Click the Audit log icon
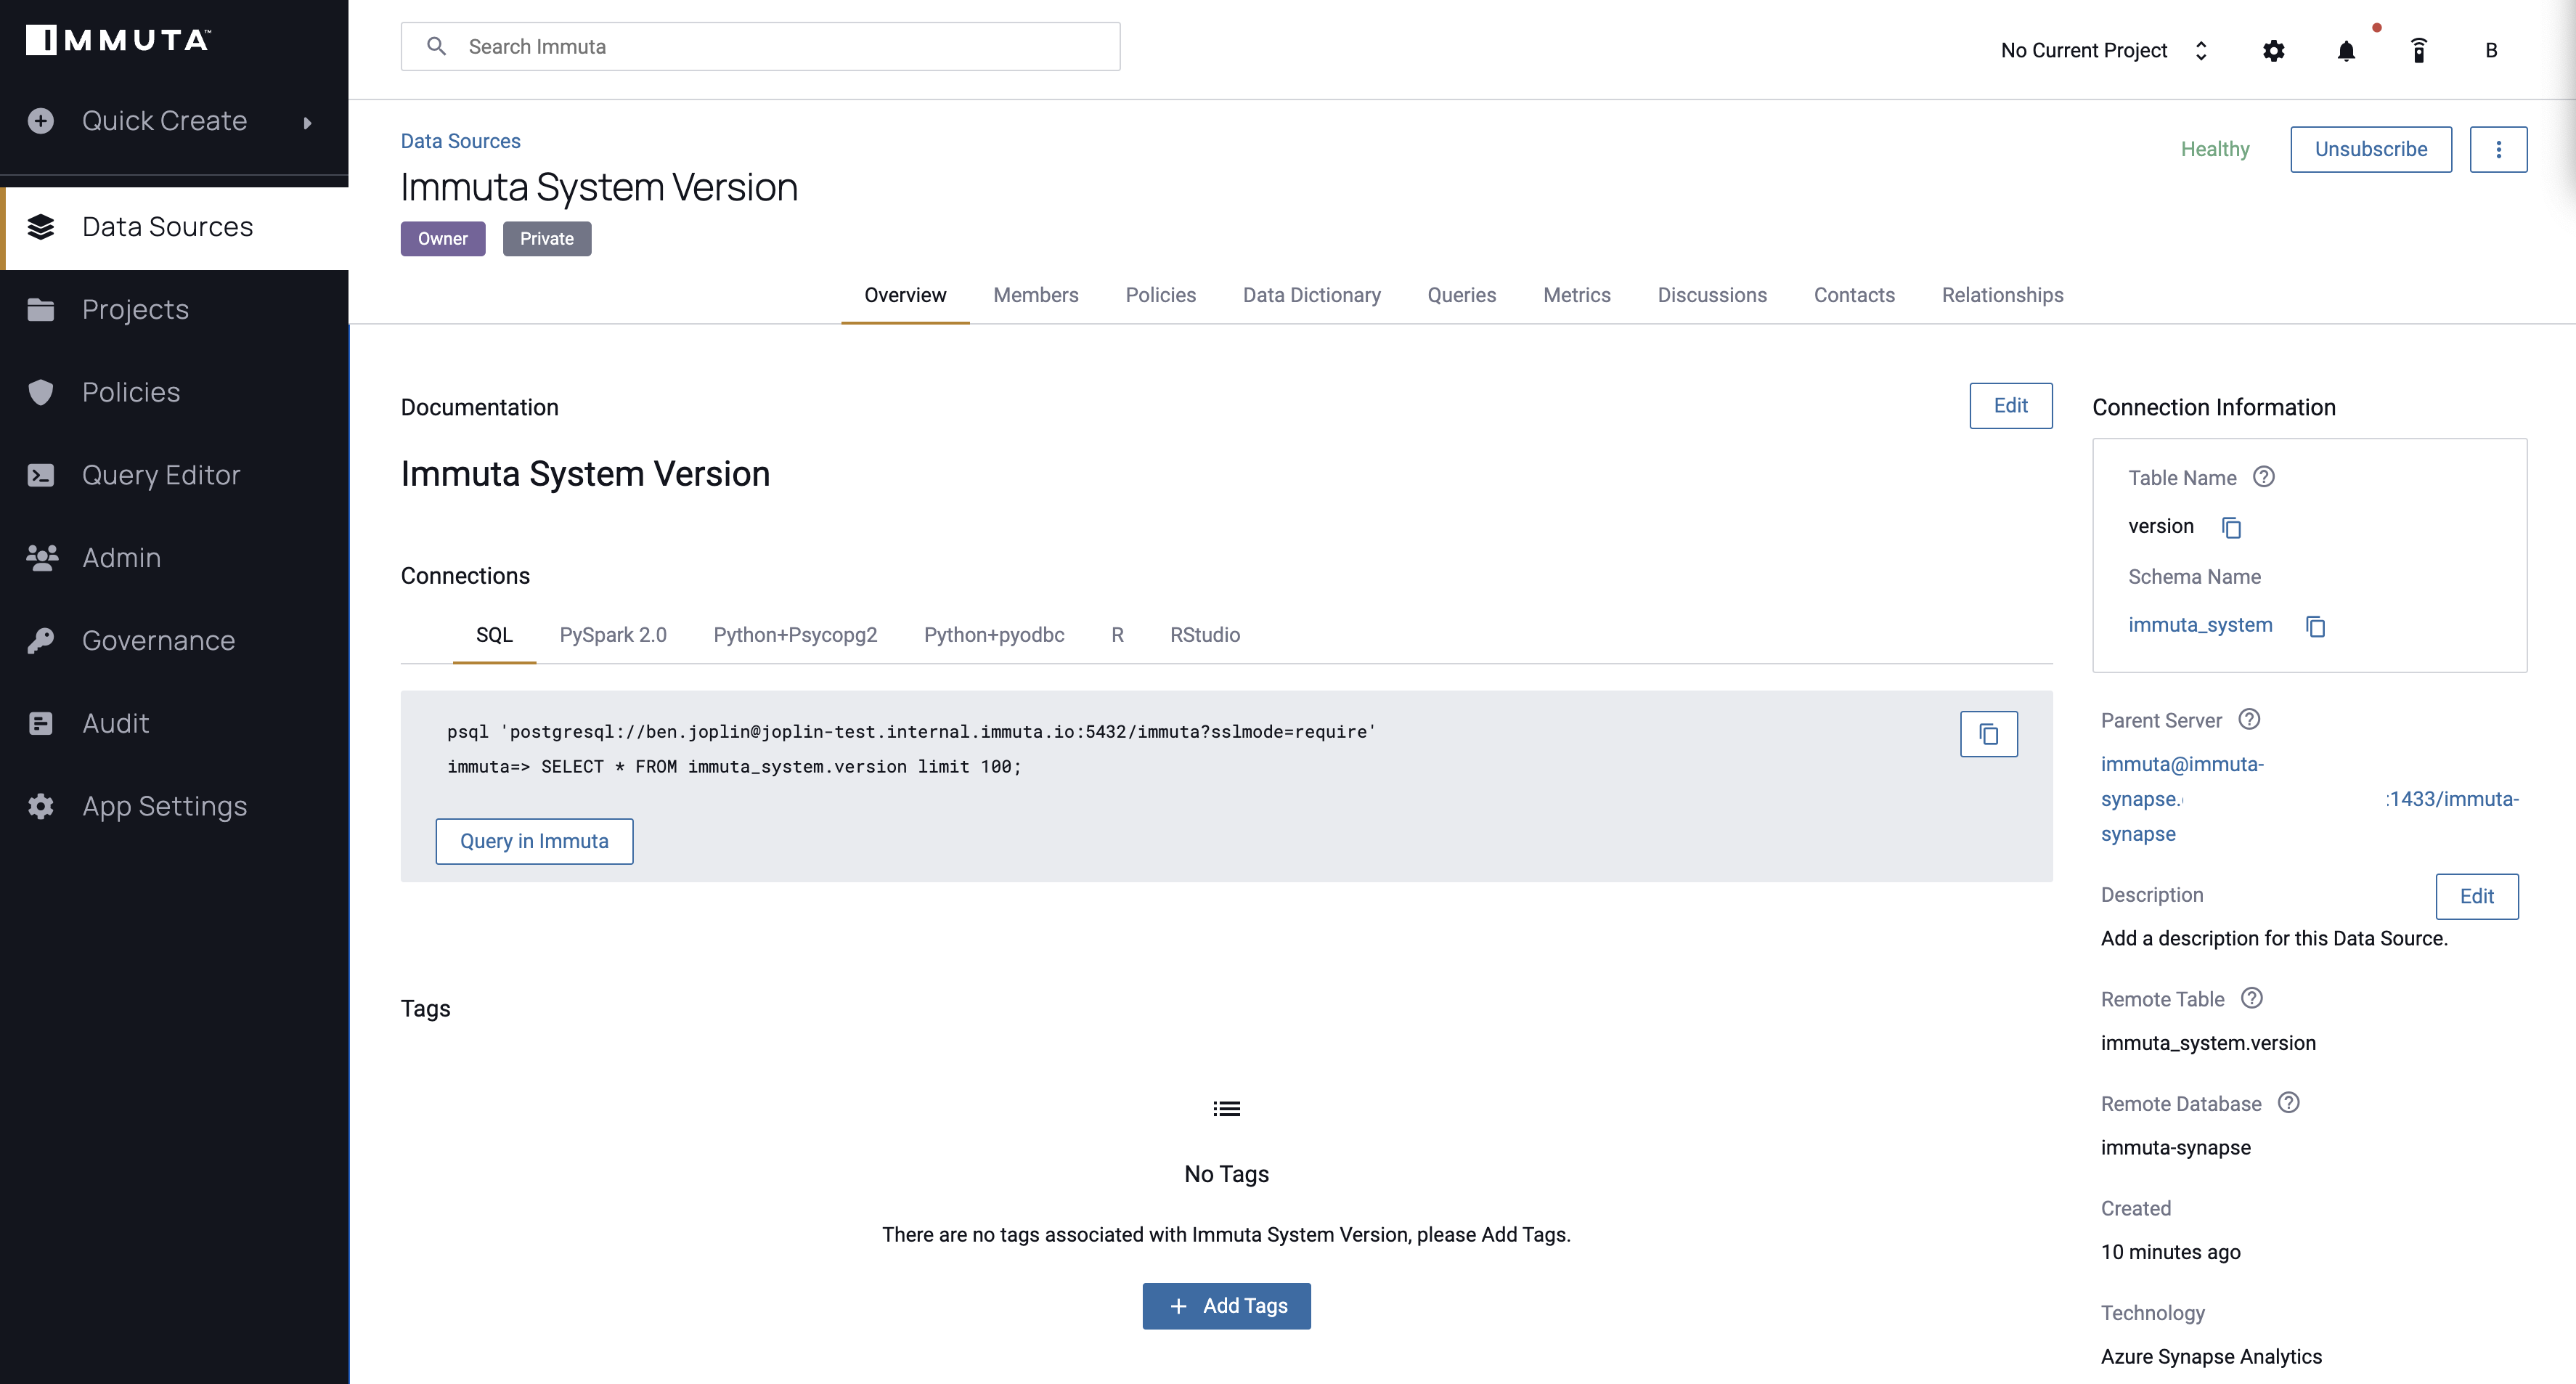2576x1384 pixels. [41, 723]
